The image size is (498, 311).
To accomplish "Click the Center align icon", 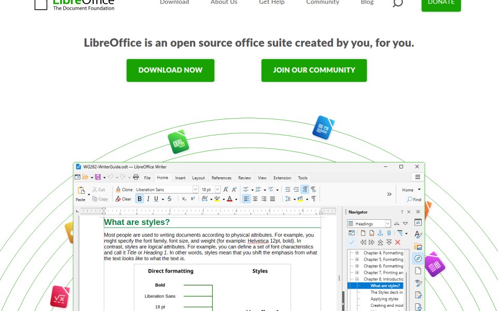I will pos(255,199).
